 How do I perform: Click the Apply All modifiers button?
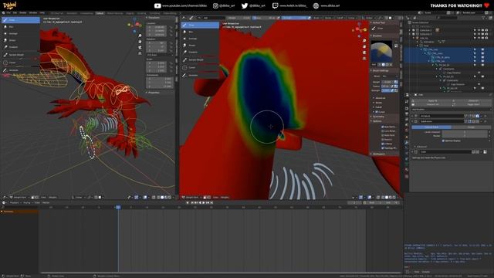[x=432, y=101]
